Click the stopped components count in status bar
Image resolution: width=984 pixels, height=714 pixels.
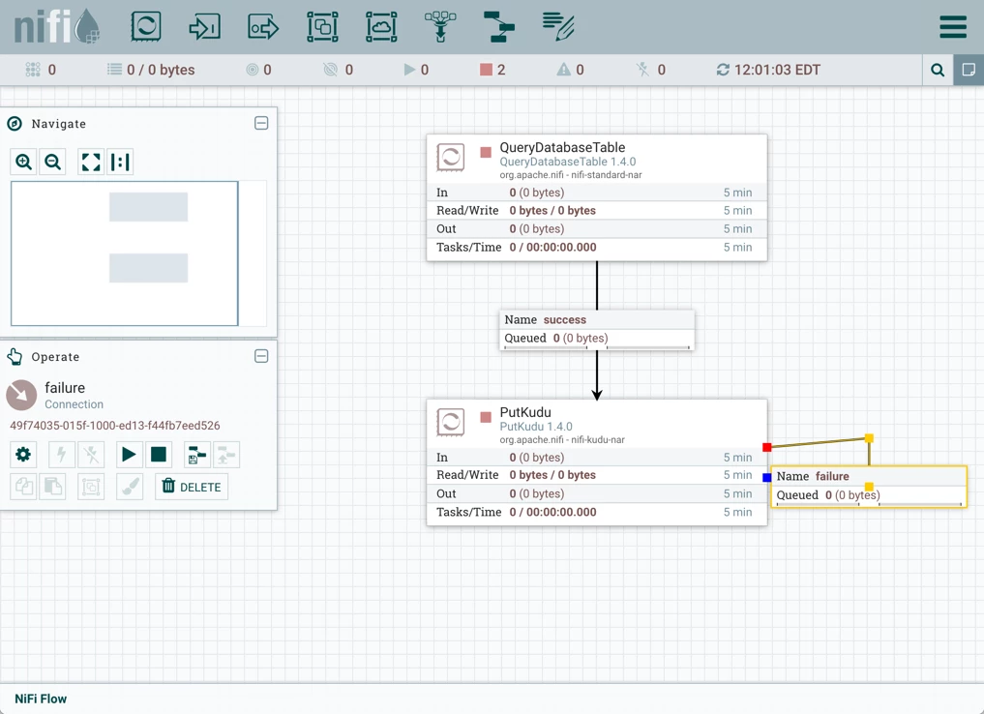pos(492,70)
